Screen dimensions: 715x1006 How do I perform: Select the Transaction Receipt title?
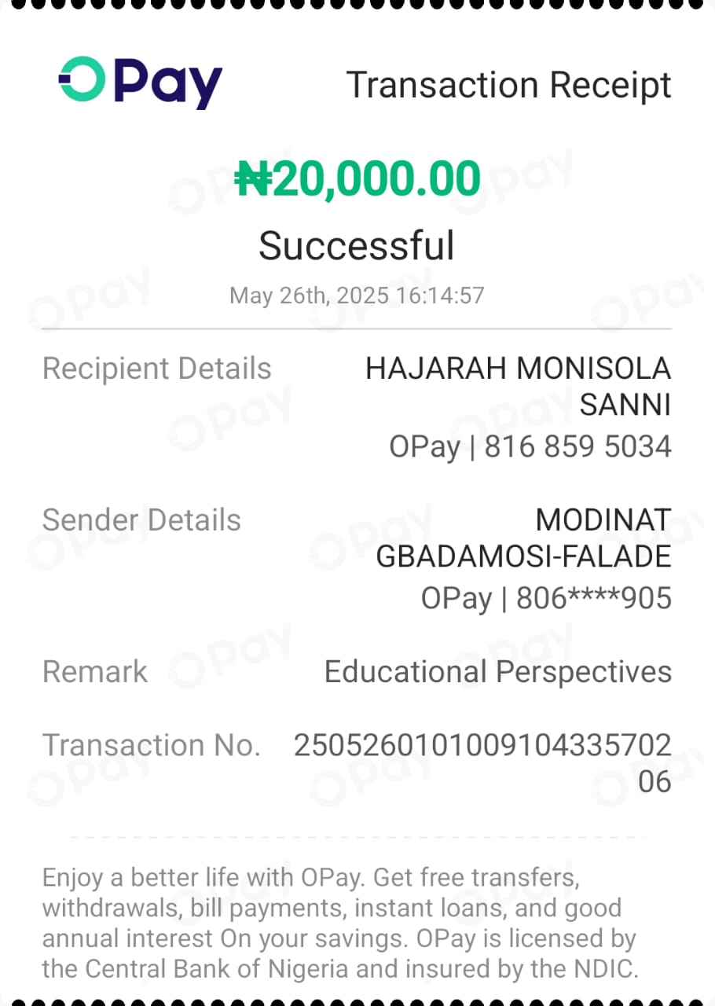tap(509, 85)
